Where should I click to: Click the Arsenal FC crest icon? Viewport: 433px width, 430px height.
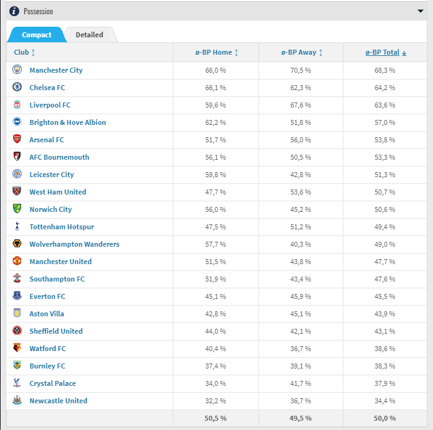[17, 139]
